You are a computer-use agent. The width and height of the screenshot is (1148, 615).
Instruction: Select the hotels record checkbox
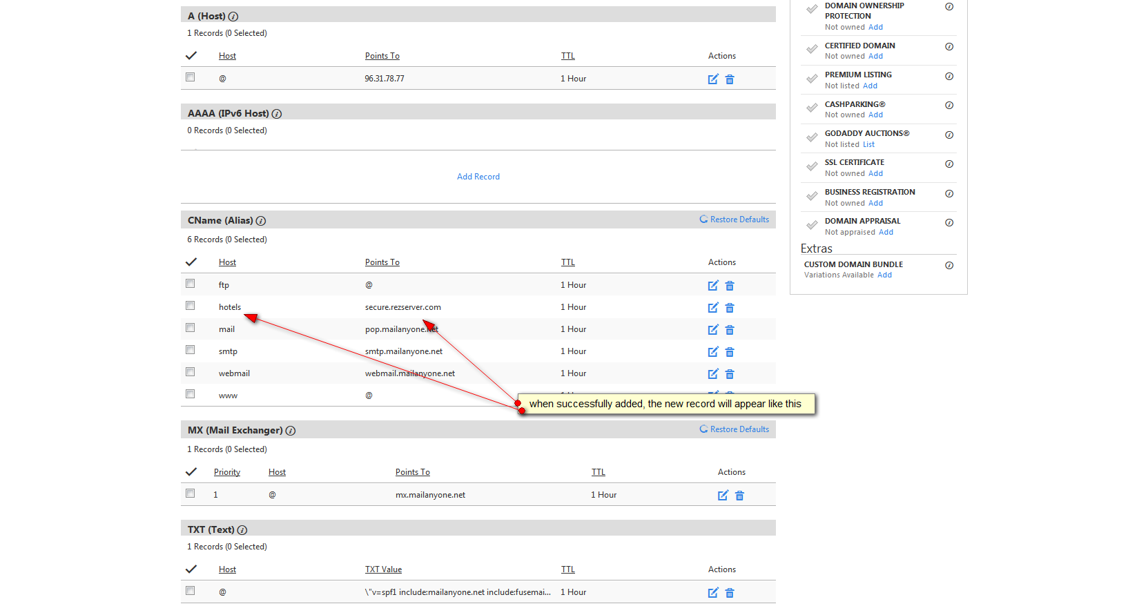191,306
